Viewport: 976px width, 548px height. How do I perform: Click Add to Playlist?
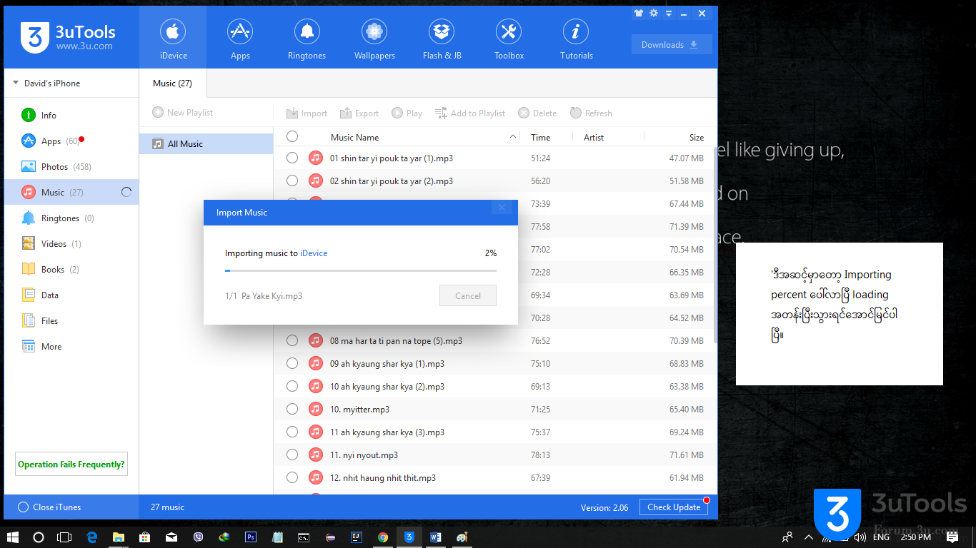pos(470,113)
